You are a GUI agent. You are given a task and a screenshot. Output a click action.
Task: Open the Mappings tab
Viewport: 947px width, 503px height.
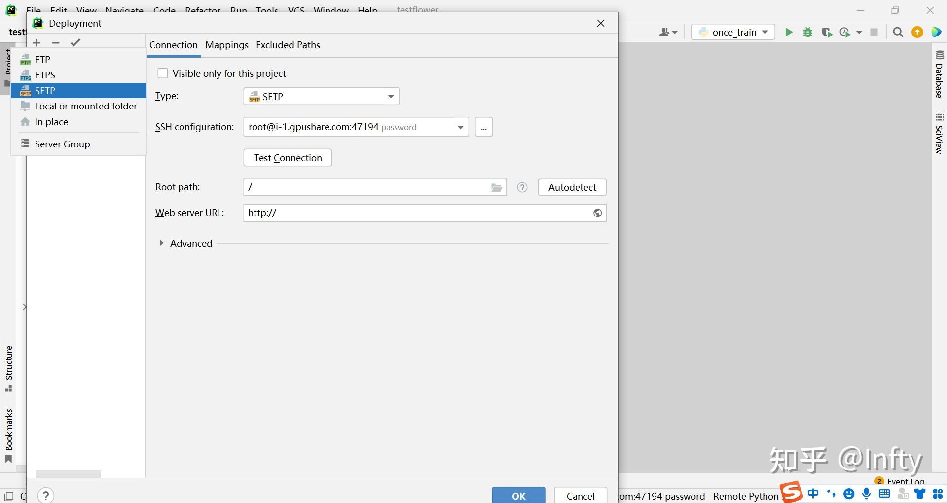[227, 45]
